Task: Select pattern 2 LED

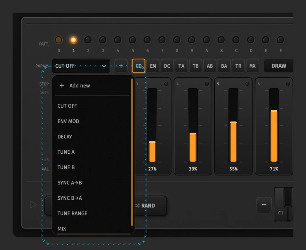Action: pos(88,40)
